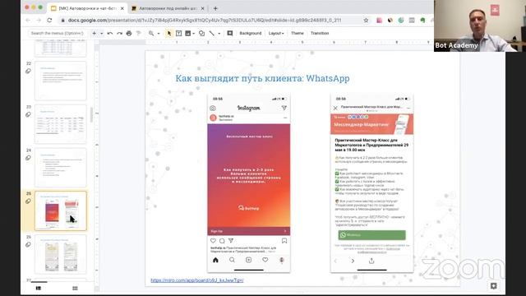Viewport: 526px width, 296px height.
Task: Open a new Chrome tab with plus
Action: (x=215, y=8)
